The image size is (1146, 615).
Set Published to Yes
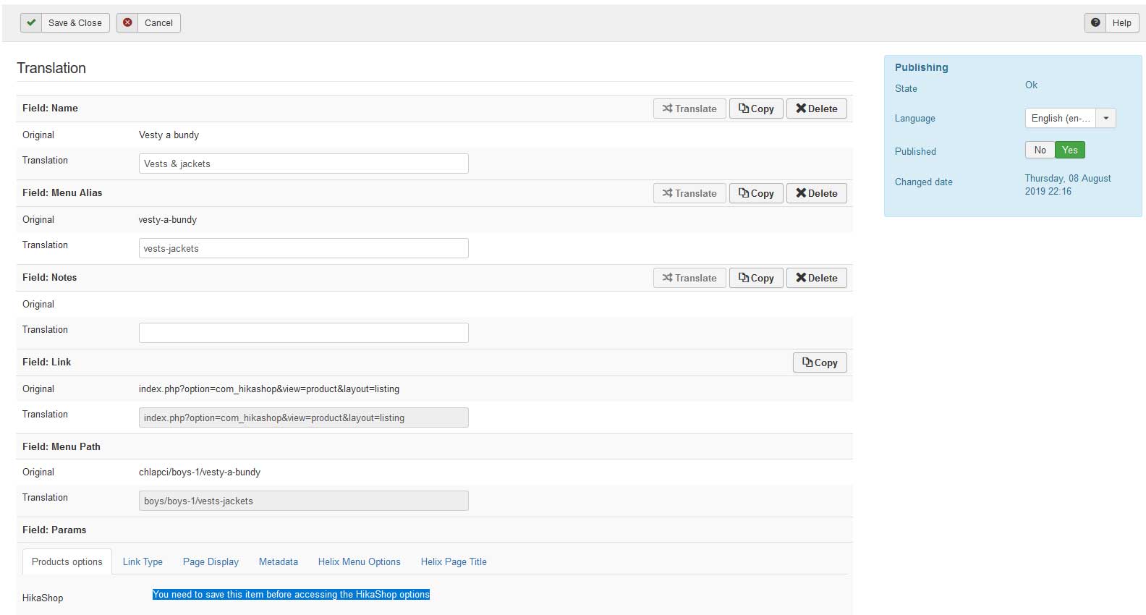tap(1069, 150)
